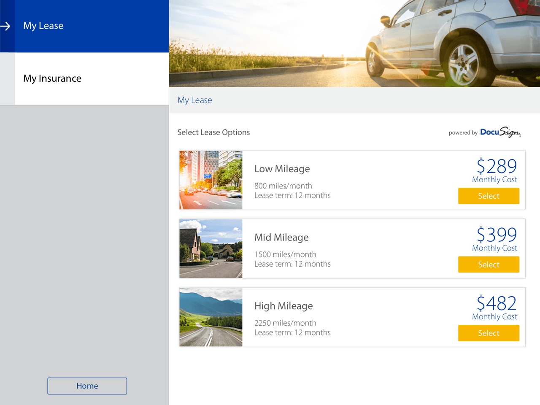Click the 800 miles/month Low Mileage description
The width and height of the screenshot is (540, 405).
[x=283, y=186]
